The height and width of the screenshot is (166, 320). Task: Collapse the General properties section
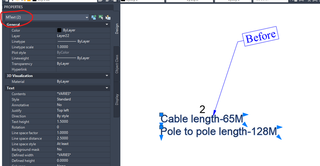[x=107, y=24]
